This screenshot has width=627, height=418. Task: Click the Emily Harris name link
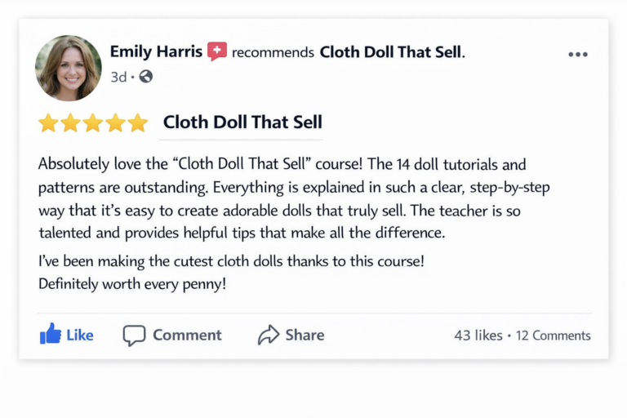[156, 51]
